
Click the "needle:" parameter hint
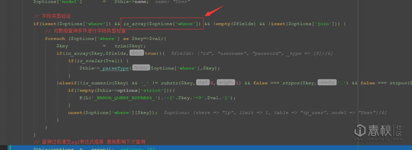pyautogui.click(x=327, y=82)
